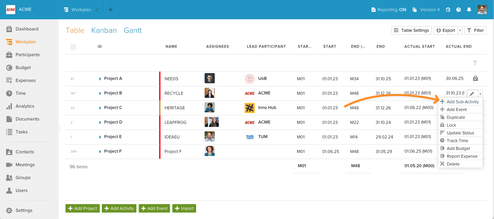Viewport: 494px width, 219px height.
Task: Open the Workplan tab in header
Action: tap(77, 10)
